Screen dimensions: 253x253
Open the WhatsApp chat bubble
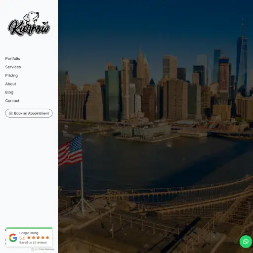(246, 242)
